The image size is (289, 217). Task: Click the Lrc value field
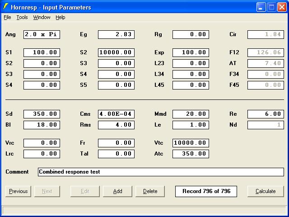(42, 154)
